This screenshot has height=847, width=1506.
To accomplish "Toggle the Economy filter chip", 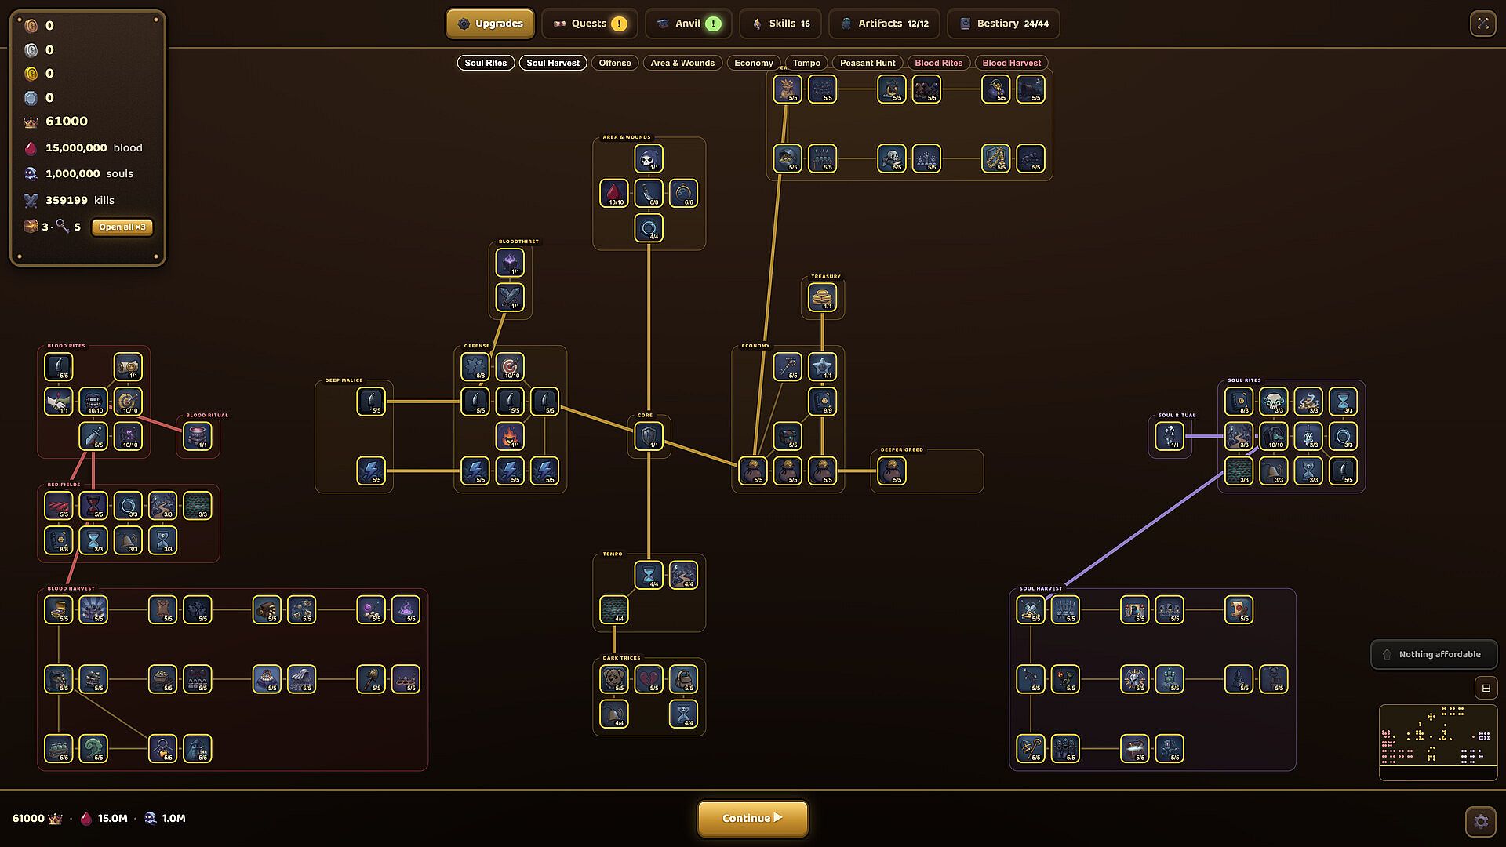I will pos(754,63).
